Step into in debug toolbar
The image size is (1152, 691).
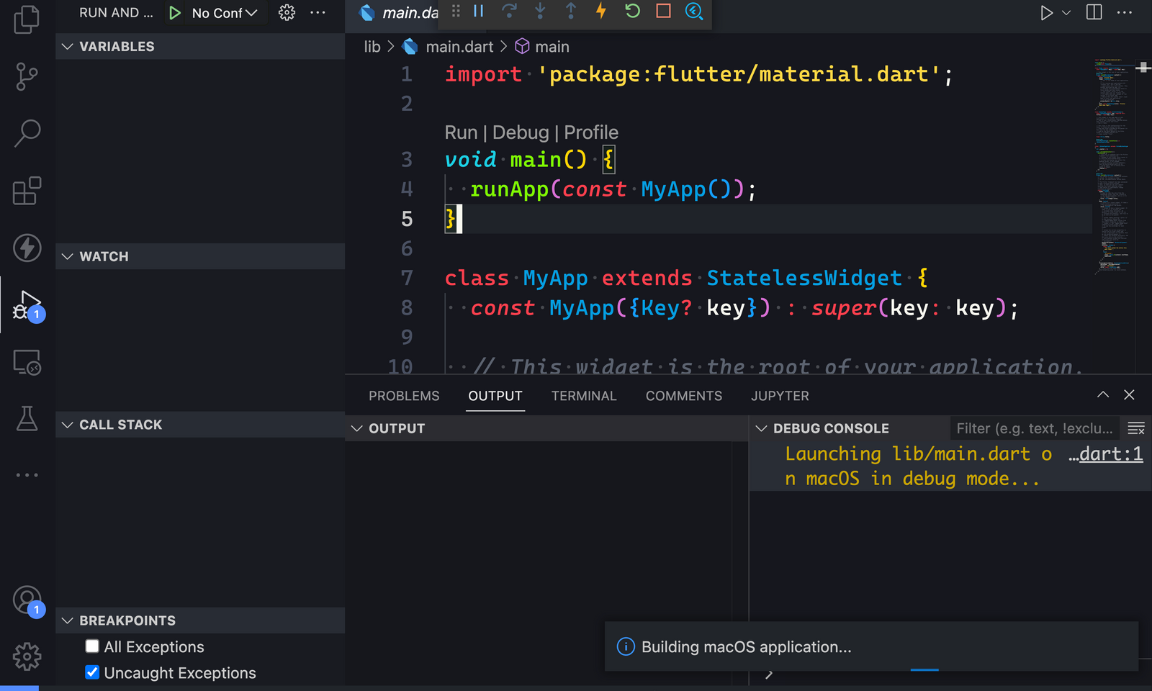[540, 11]
